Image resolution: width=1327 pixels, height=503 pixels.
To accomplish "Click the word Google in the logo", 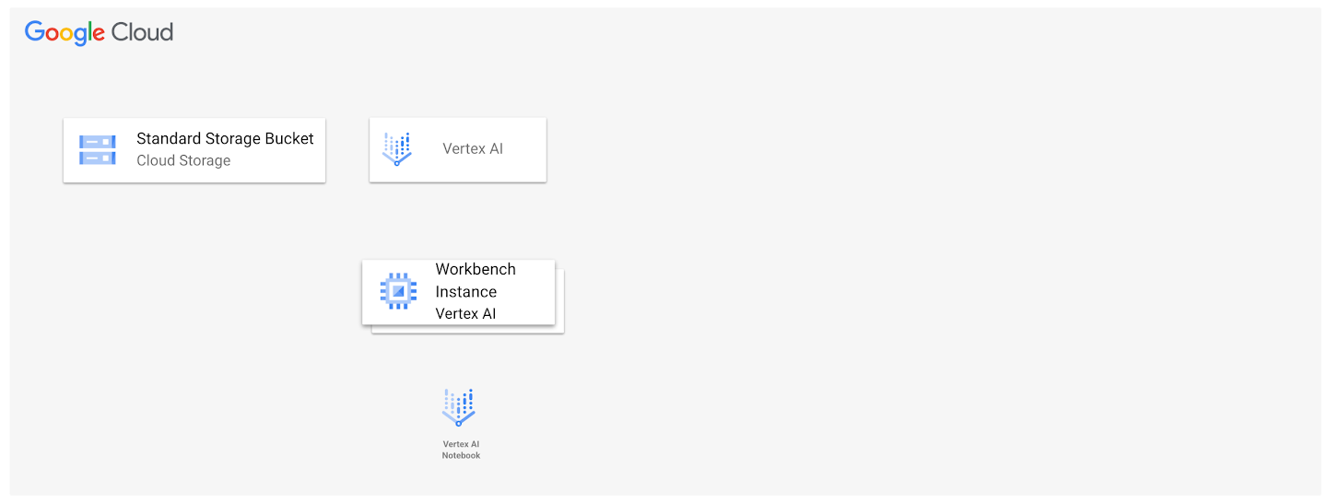I will click(65, 33).
